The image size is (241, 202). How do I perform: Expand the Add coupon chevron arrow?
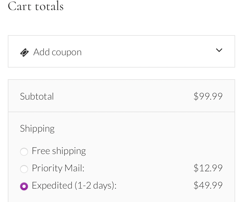219,50
